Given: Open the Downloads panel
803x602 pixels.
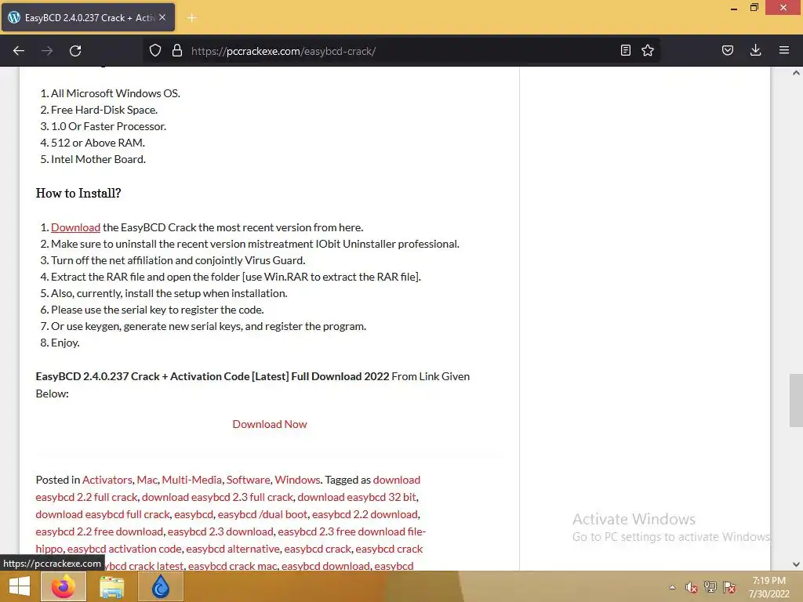Looking at the screenshot, I should tap(755, 50).
